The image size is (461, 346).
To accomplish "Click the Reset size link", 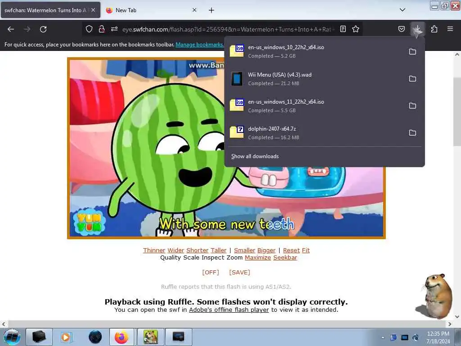I will click(291, 250).
